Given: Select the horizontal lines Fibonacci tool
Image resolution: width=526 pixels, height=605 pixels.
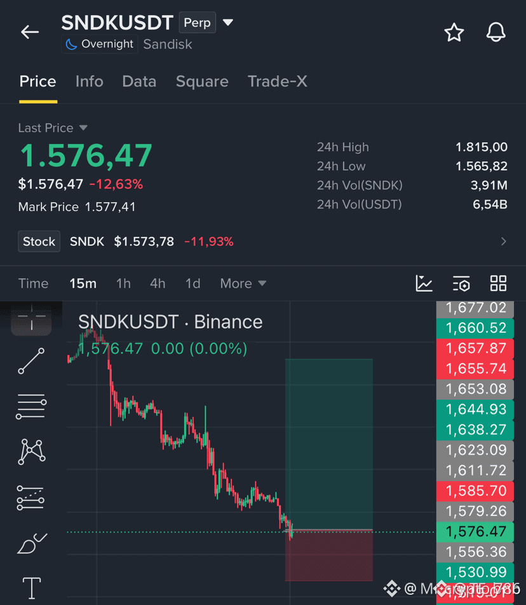Looking at the screenshot, I should tap(31, 406).
